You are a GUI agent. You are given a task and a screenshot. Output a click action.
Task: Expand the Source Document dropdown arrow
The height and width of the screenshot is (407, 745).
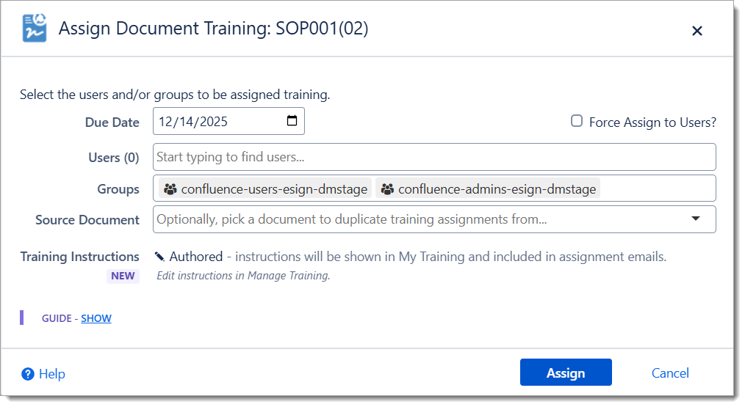(696, 219)
